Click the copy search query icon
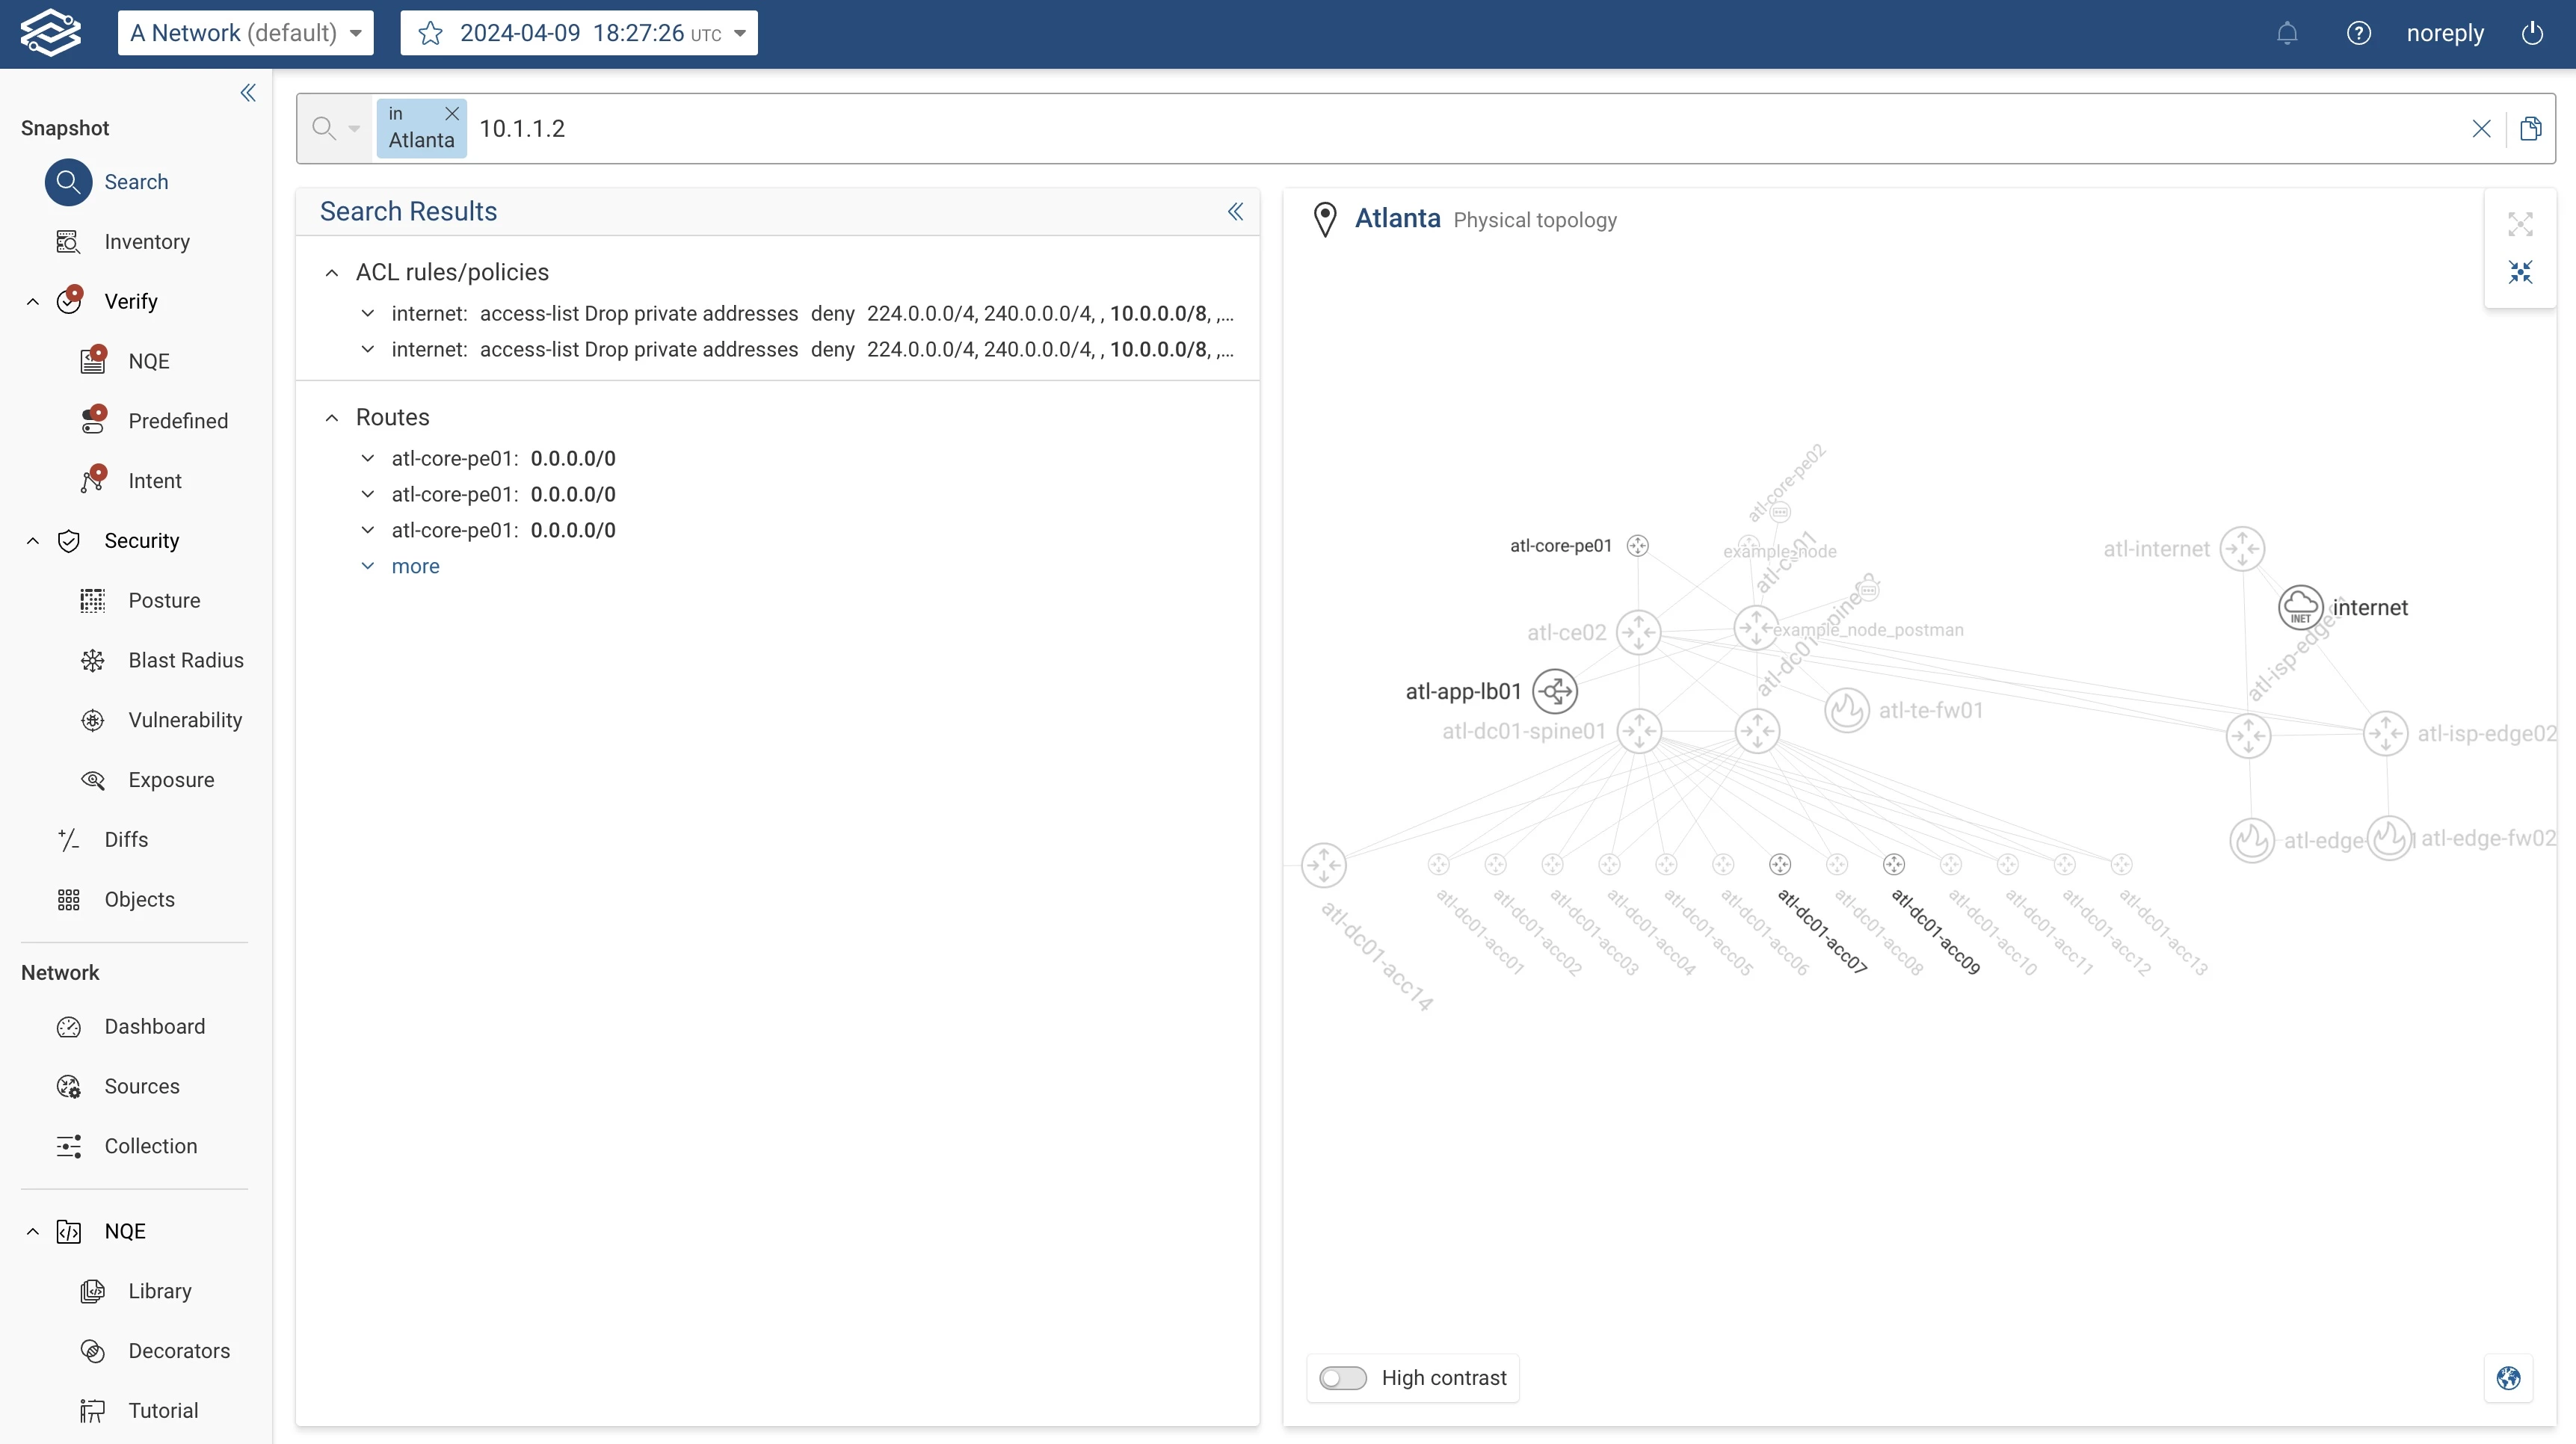Screen dimensions: 2576x1444 click(x=2531, y=129)
